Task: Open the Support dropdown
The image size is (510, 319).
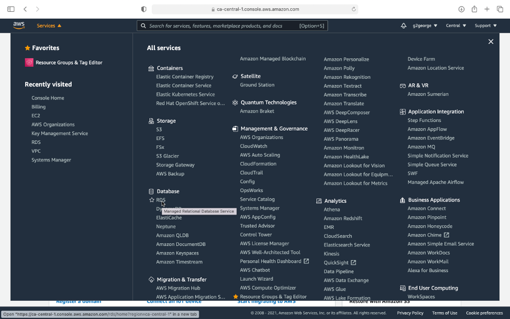Action: pos(486,26)
